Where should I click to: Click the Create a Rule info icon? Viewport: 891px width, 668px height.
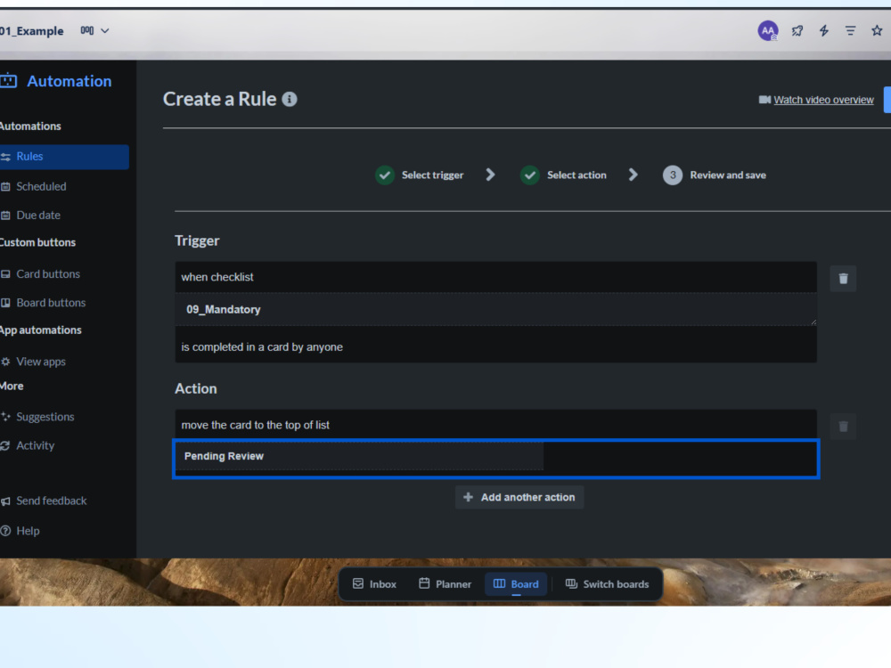coord(290,100)
